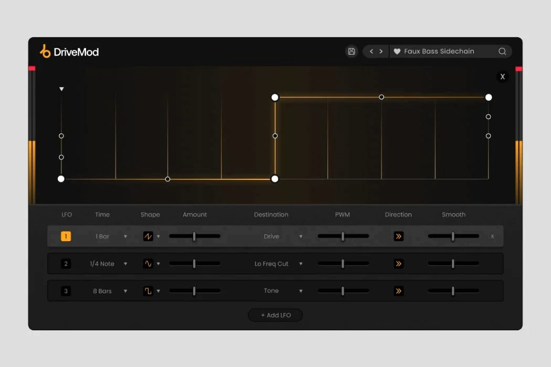Image resolution: width=551 pixels, height=367 pixels.
Task: Select the LFO 3 number badge
Action: 66,291
